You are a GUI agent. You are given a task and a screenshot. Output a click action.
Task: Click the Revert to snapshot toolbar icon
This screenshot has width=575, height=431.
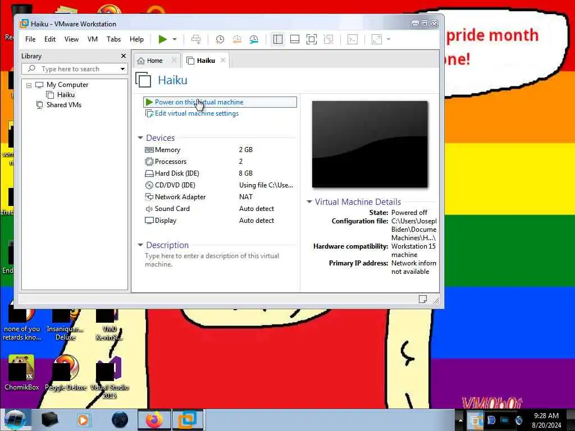pyautogui.click(x=237, y=39)
